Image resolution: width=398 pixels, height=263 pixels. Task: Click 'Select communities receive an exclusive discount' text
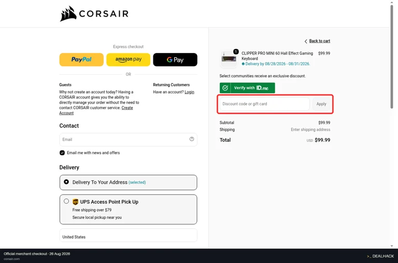coord(262,76)
